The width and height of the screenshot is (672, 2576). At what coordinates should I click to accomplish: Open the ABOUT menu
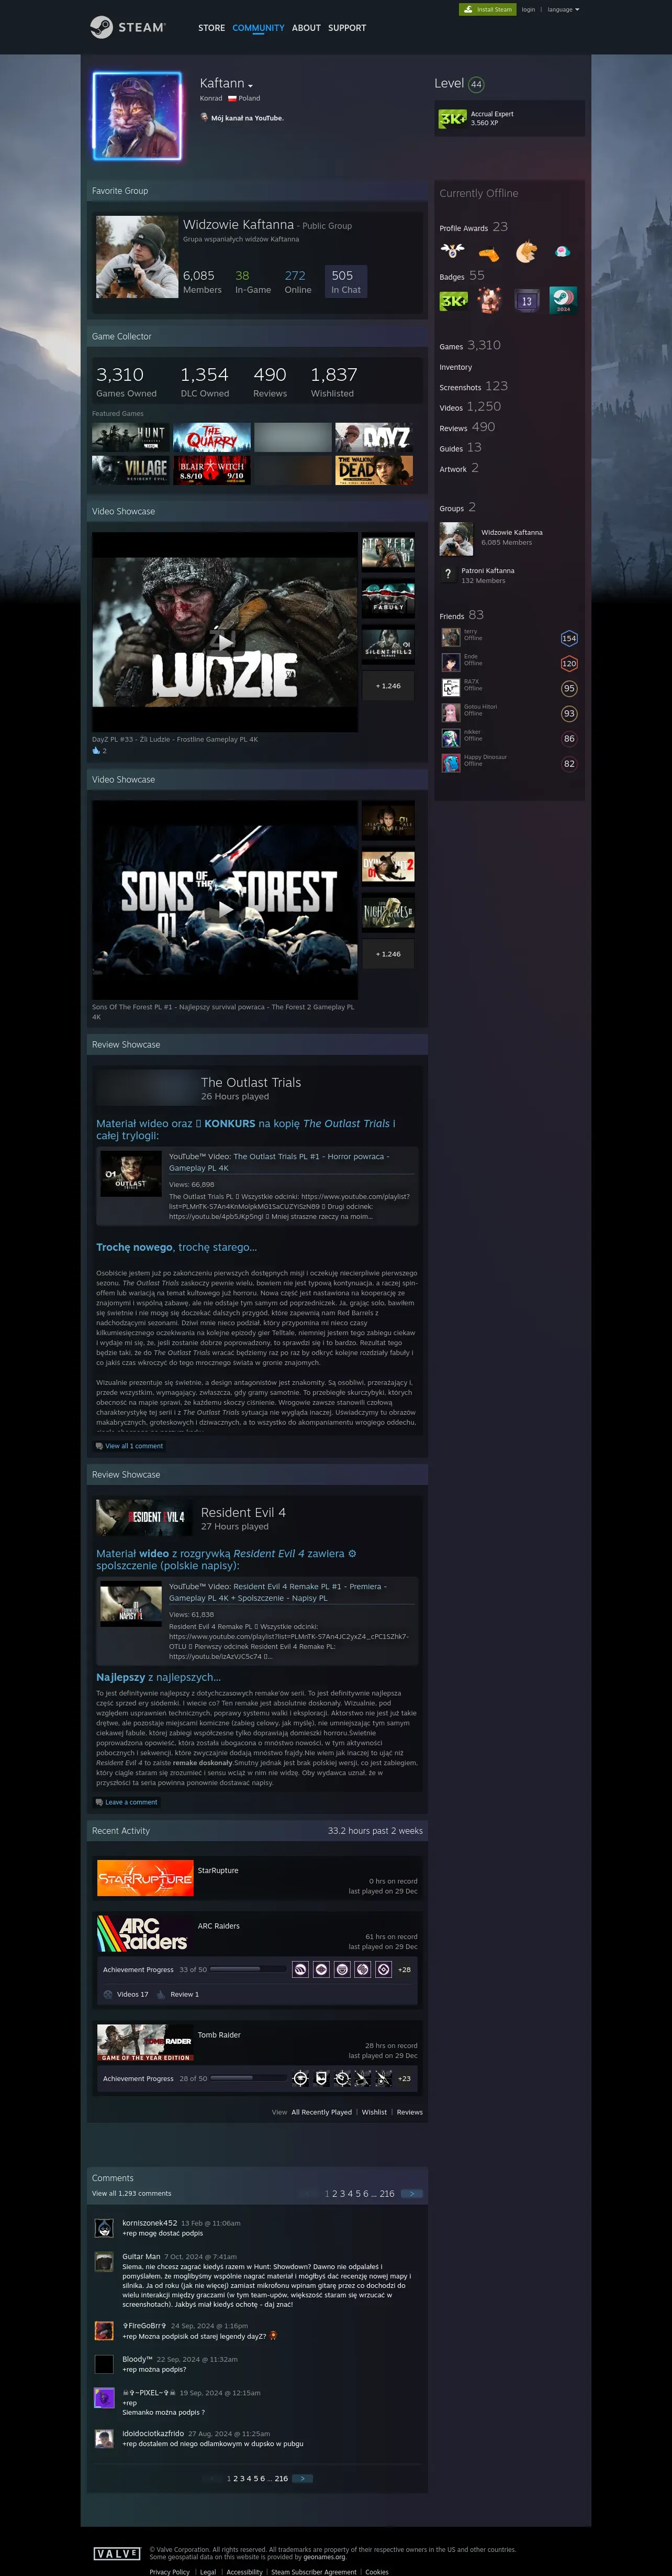tap(307, 28)
